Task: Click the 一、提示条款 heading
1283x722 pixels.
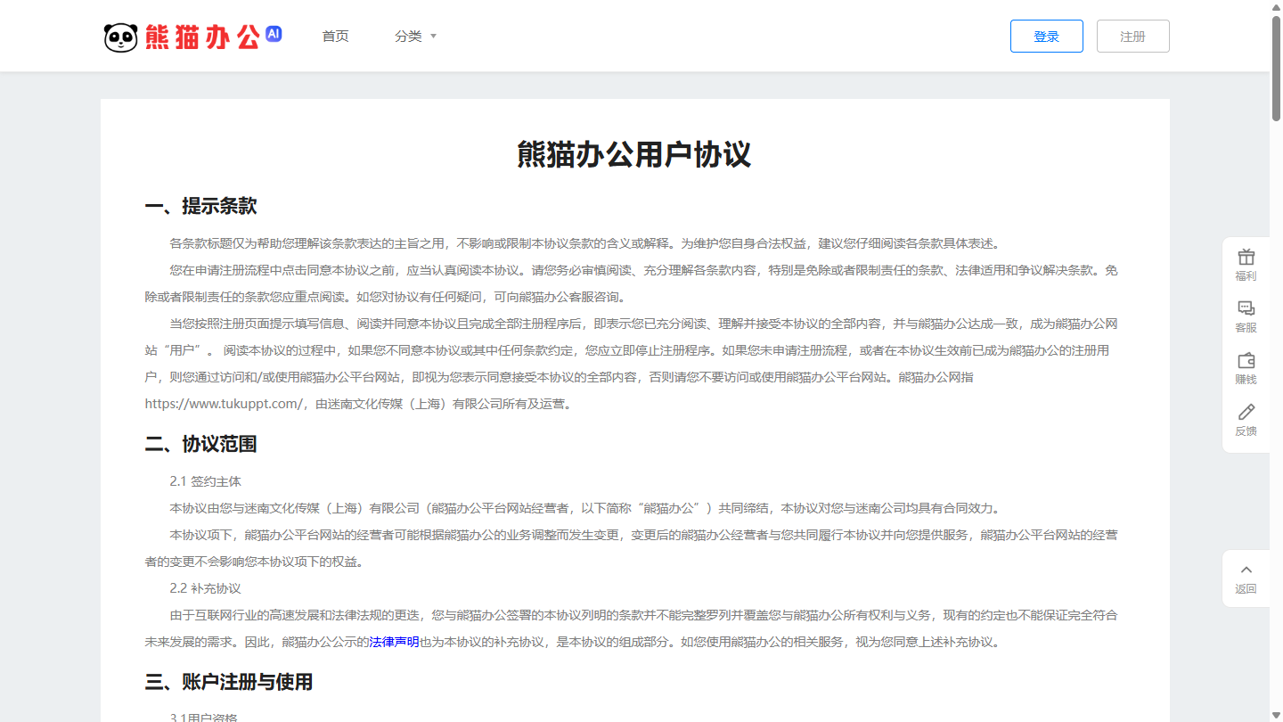Action: [200, 207]
